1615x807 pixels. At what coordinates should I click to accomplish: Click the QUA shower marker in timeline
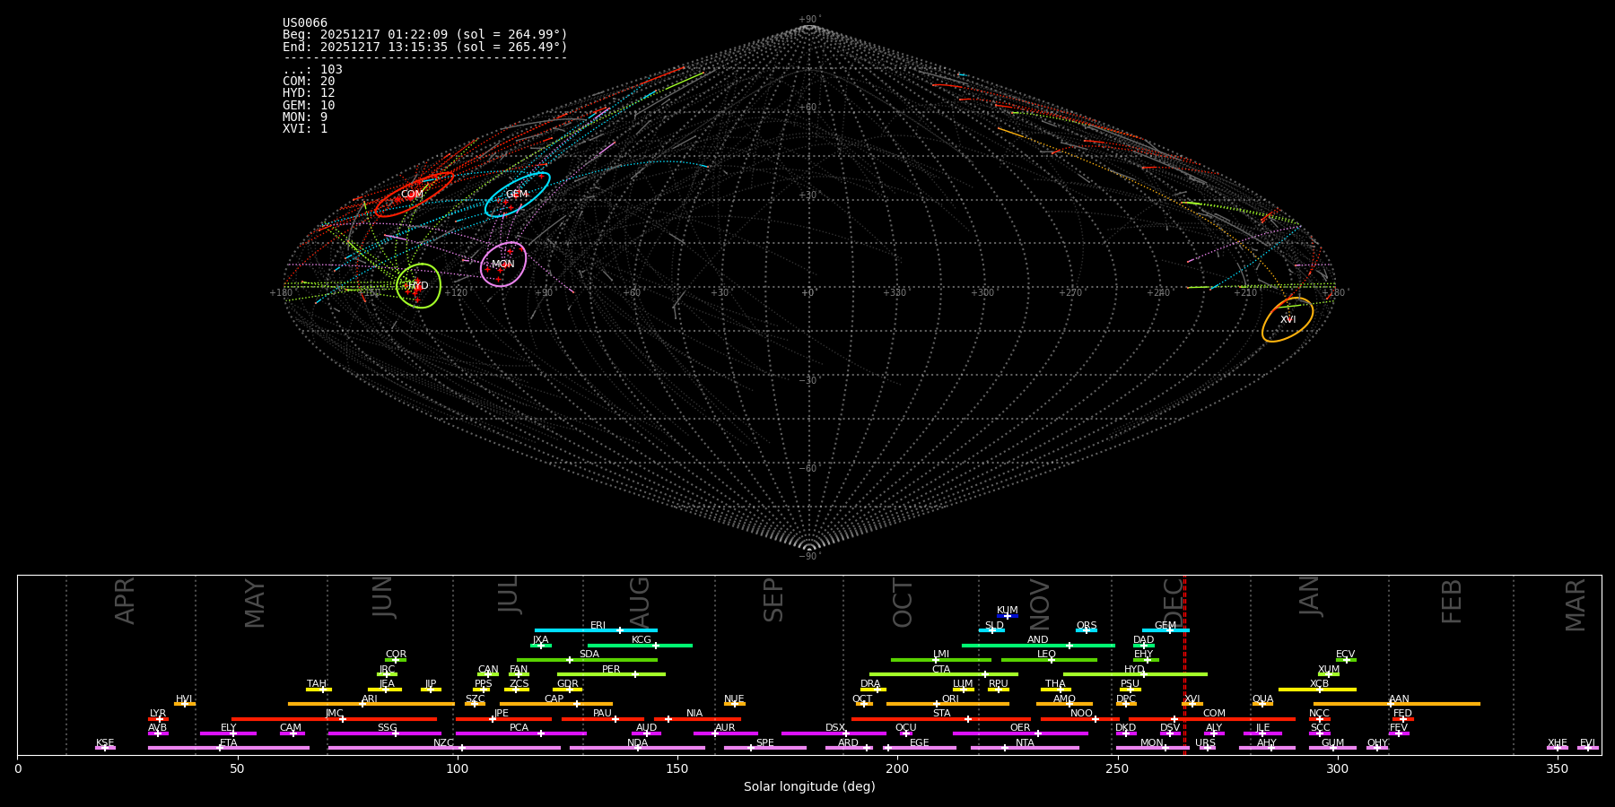click(1262, 704)
